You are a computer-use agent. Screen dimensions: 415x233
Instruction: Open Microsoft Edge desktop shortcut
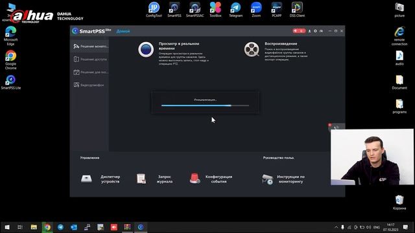tap(10, 36)
